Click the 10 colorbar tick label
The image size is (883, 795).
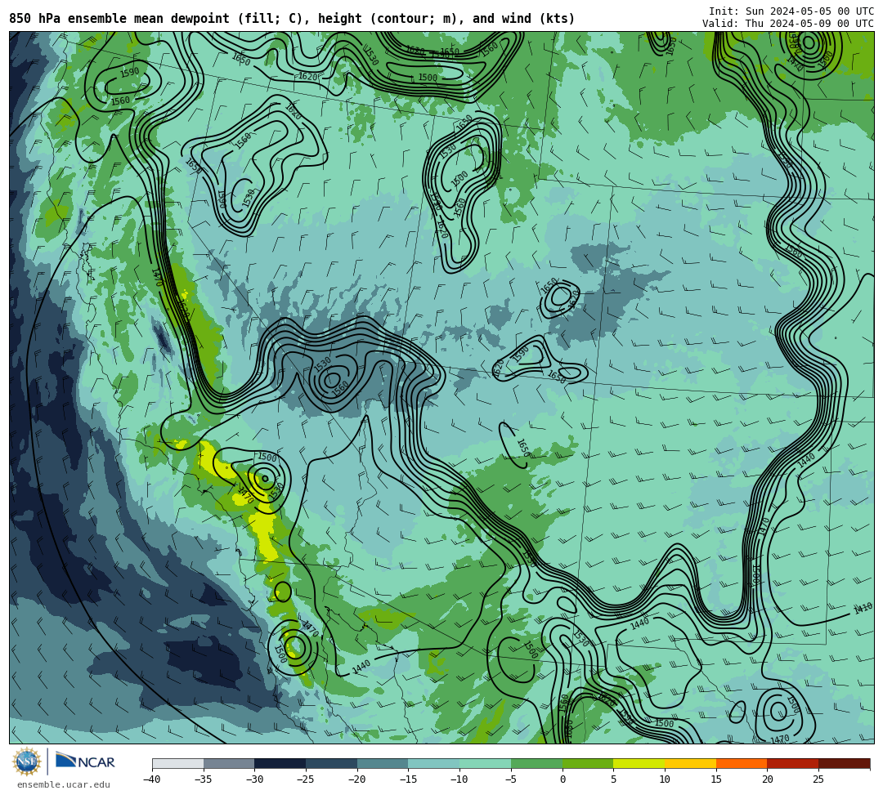[x=665, y=779]
